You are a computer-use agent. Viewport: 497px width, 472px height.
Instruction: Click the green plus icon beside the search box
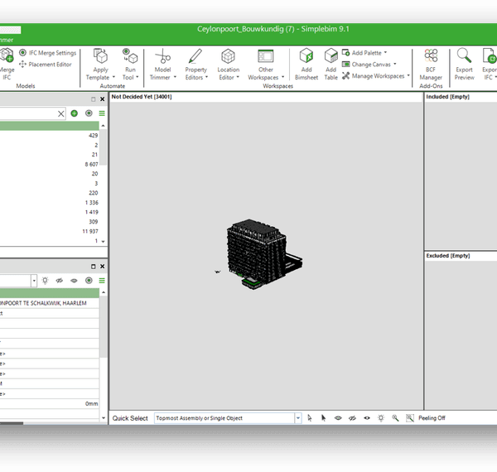click(75, 113)
